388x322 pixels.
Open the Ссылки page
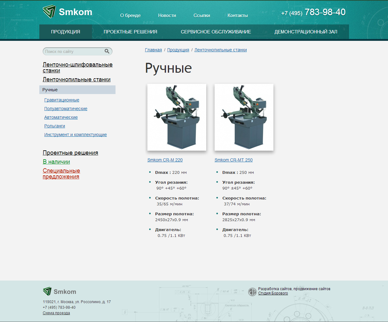pos(202,15)
